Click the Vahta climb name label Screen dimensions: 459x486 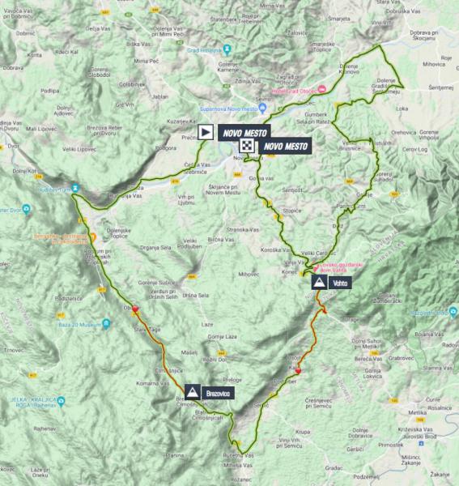pos(340,283)
